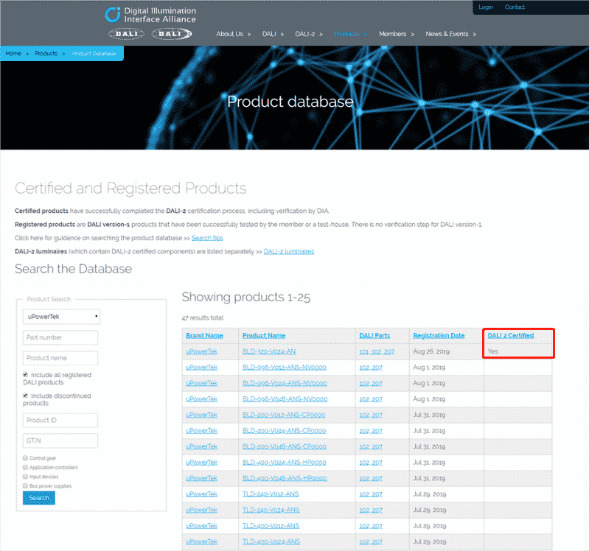Expand the arrow next to About Us
Screen dimensions: 589x551
click(x=249, y=34)
